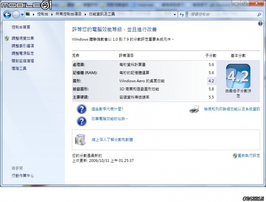266x202 pixels.
Task: Open 進階工具 sidebar link
Action: pyautogui.click(x=19, y=68)
